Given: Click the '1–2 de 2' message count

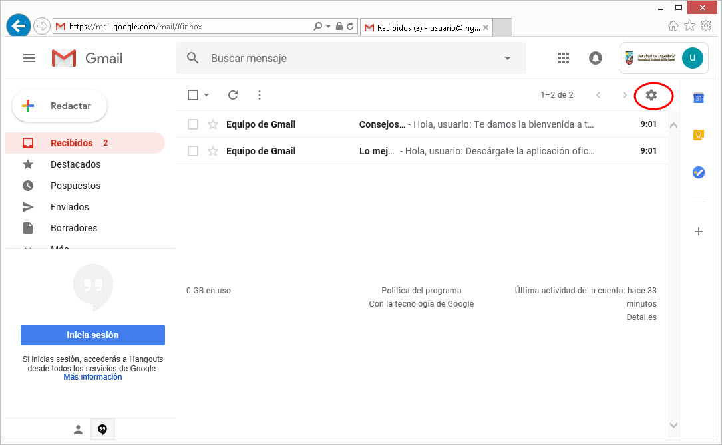Looking at the screenshot, I should click(x=557, y=95).
